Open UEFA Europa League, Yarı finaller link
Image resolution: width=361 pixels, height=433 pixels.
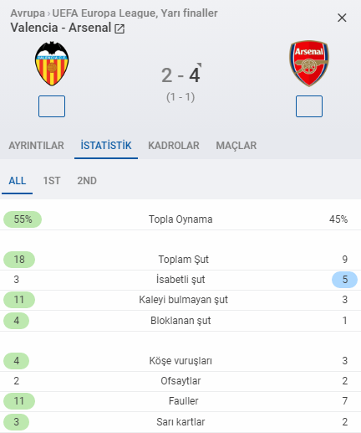(135, 13)
